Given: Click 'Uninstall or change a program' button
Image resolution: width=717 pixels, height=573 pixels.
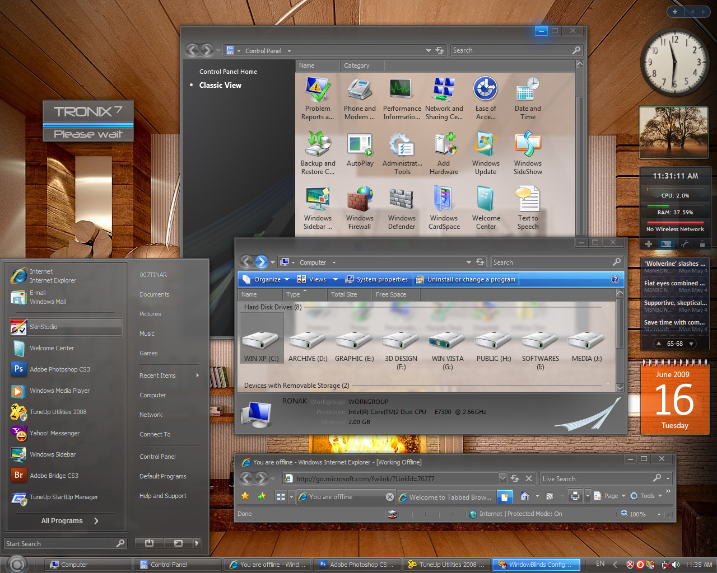Looking at the screenshot, I should tap(465, 279).
